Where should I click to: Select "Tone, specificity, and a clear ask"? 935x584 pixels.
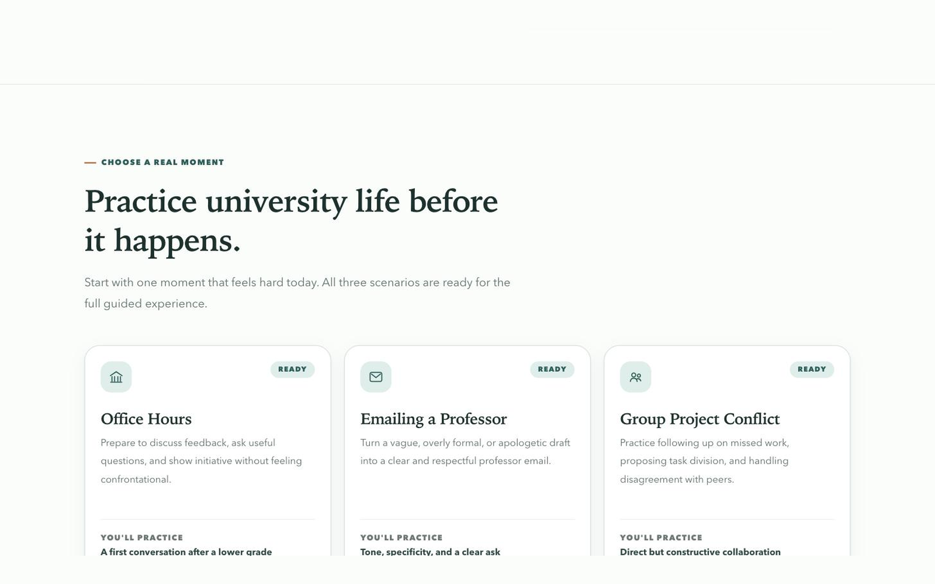tap(430, 552)
